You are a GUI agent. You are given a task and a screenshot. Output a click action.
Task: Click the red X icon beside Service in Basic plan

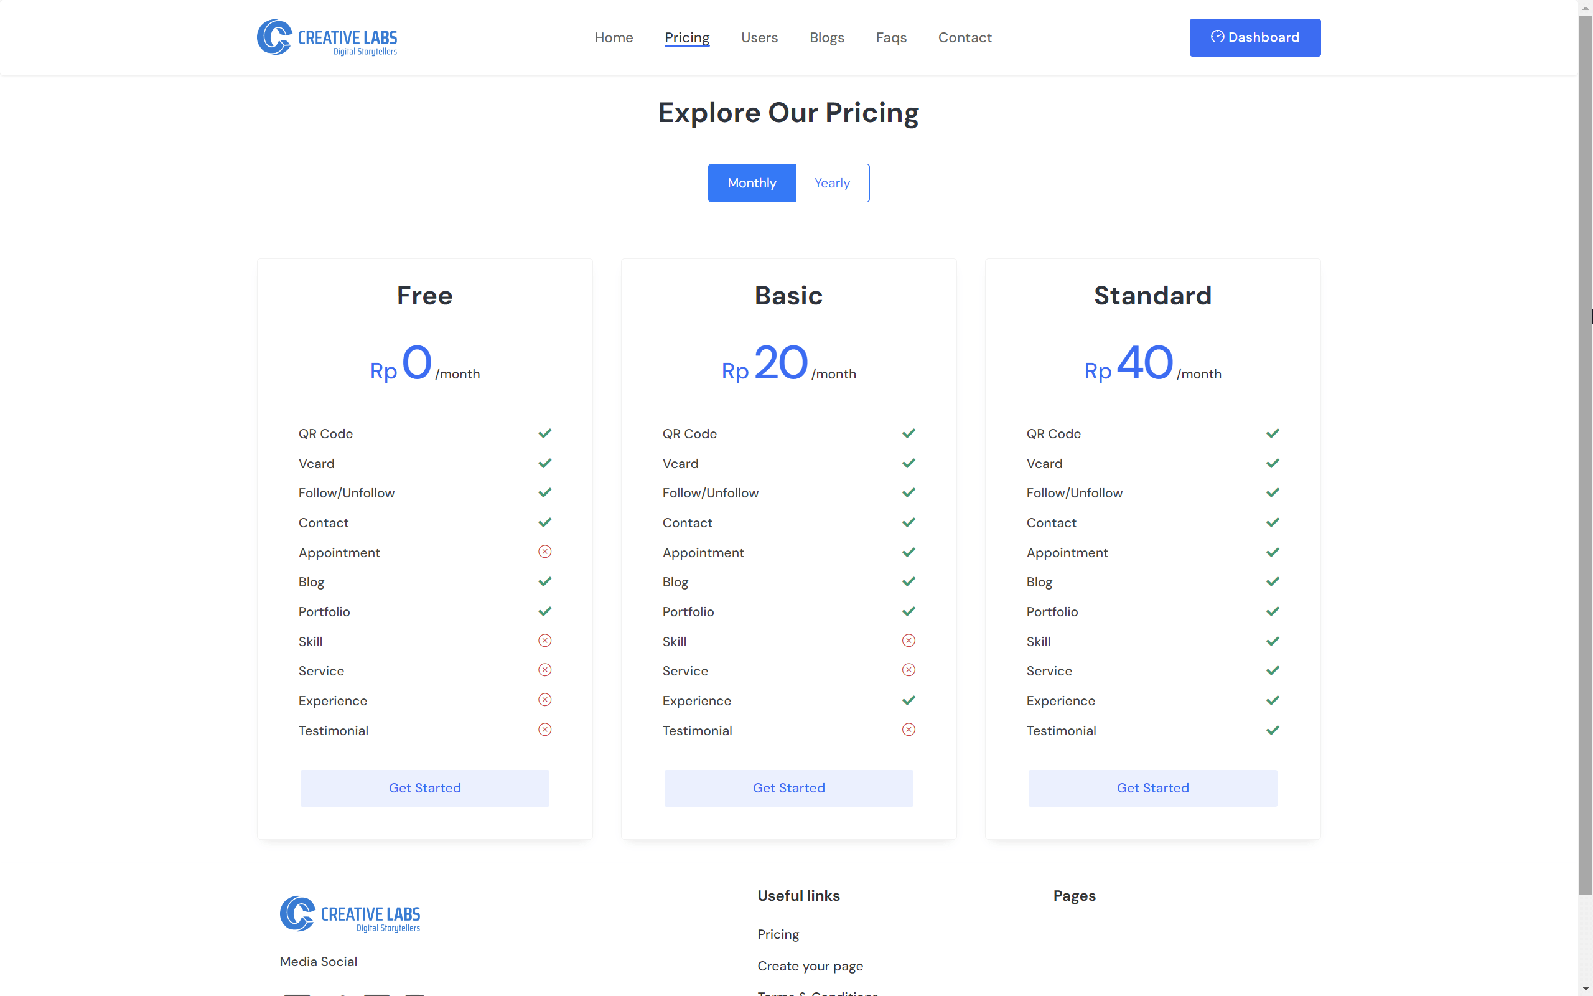coord(909,670)
